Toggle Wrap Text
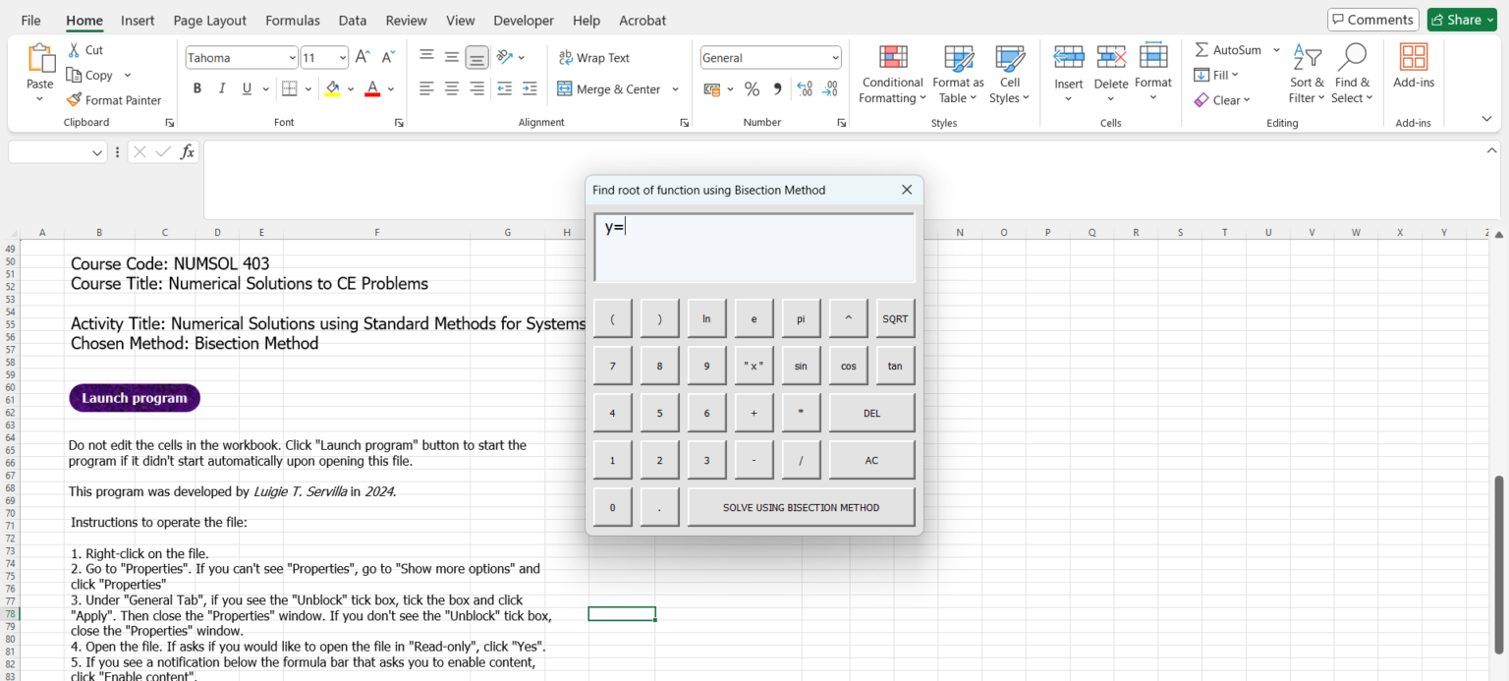This screenshot has width=1509, height=681. tap(594, 58)
